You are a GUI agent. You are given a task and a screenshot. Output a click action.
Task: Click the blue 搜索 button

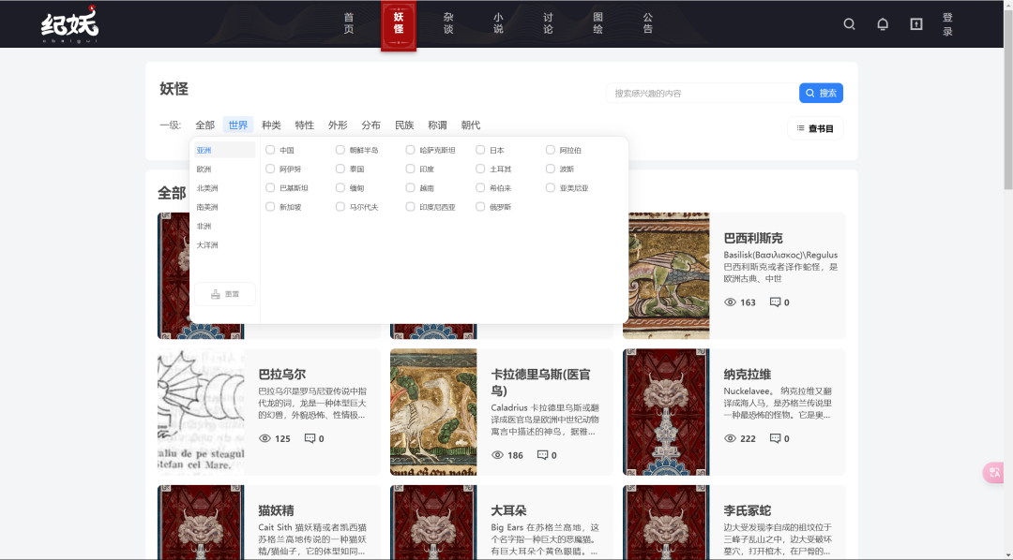(821, 93)
